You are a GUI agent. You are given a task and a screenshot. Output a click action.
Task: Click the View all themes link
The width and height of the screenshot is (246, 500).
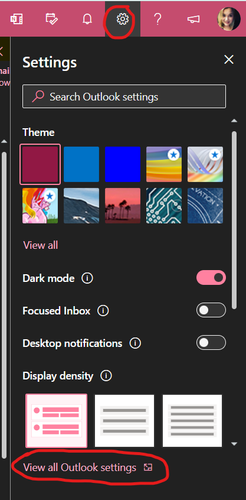click(41, 245)
